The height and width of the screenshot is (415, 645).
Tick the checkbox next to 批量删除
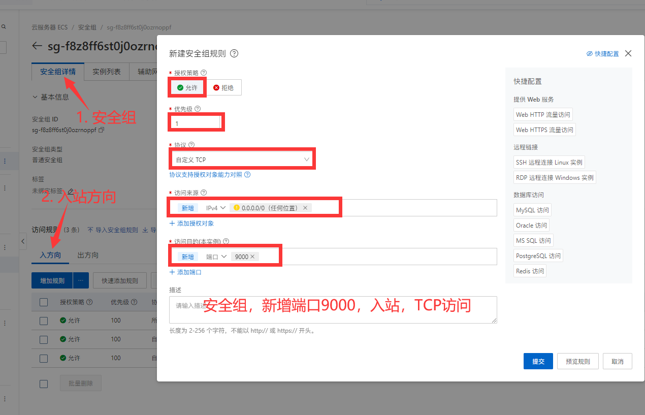pos(44,384)
